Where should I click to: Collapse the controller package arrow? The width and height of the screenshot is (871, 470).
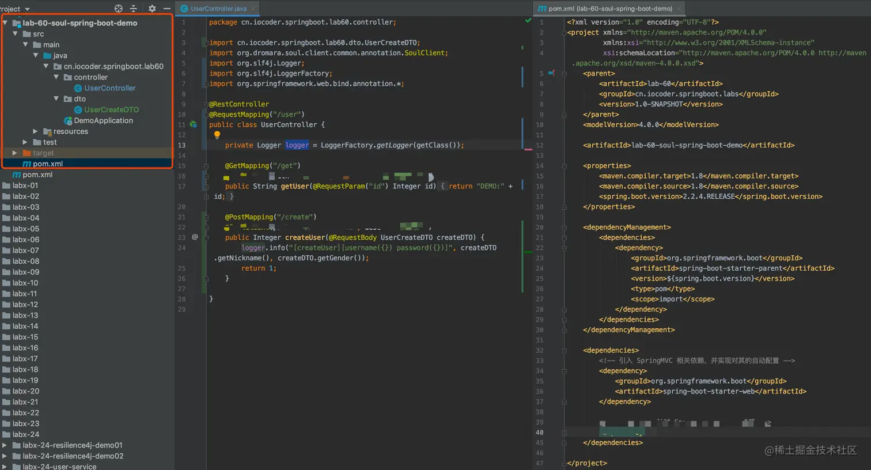pyautogui.click(x=56, y=77)
